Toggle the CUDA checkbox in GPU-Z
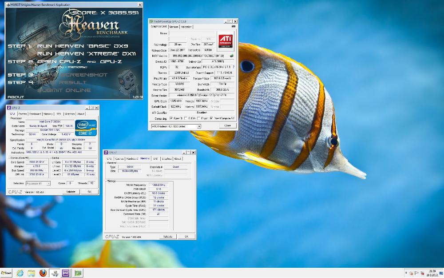The image size is (444, 278). 186,118
